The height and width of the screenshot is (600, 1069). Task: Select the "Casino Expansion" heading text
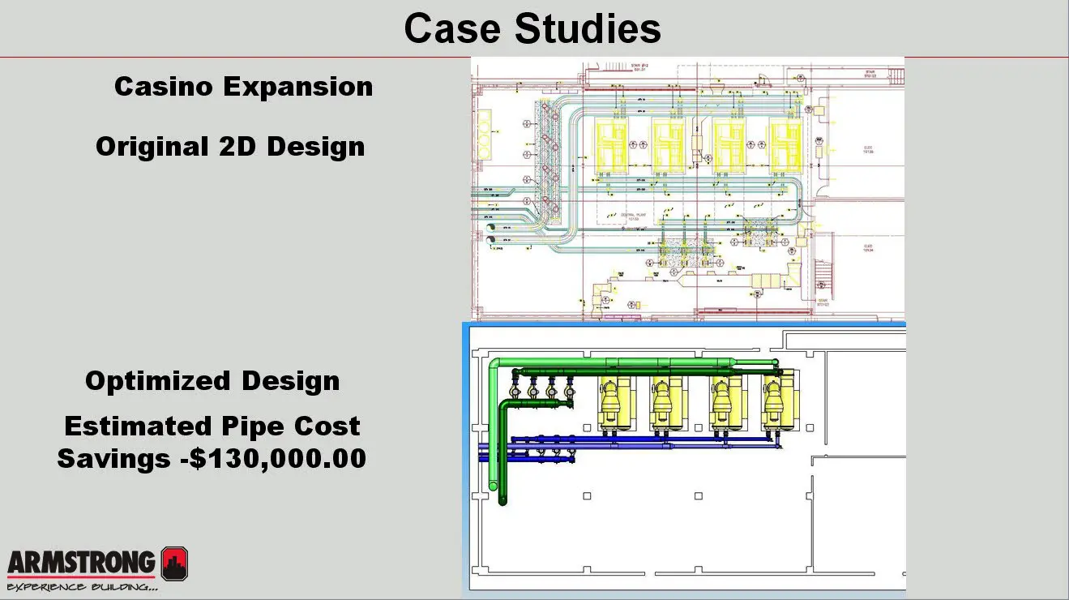(243, 87)
